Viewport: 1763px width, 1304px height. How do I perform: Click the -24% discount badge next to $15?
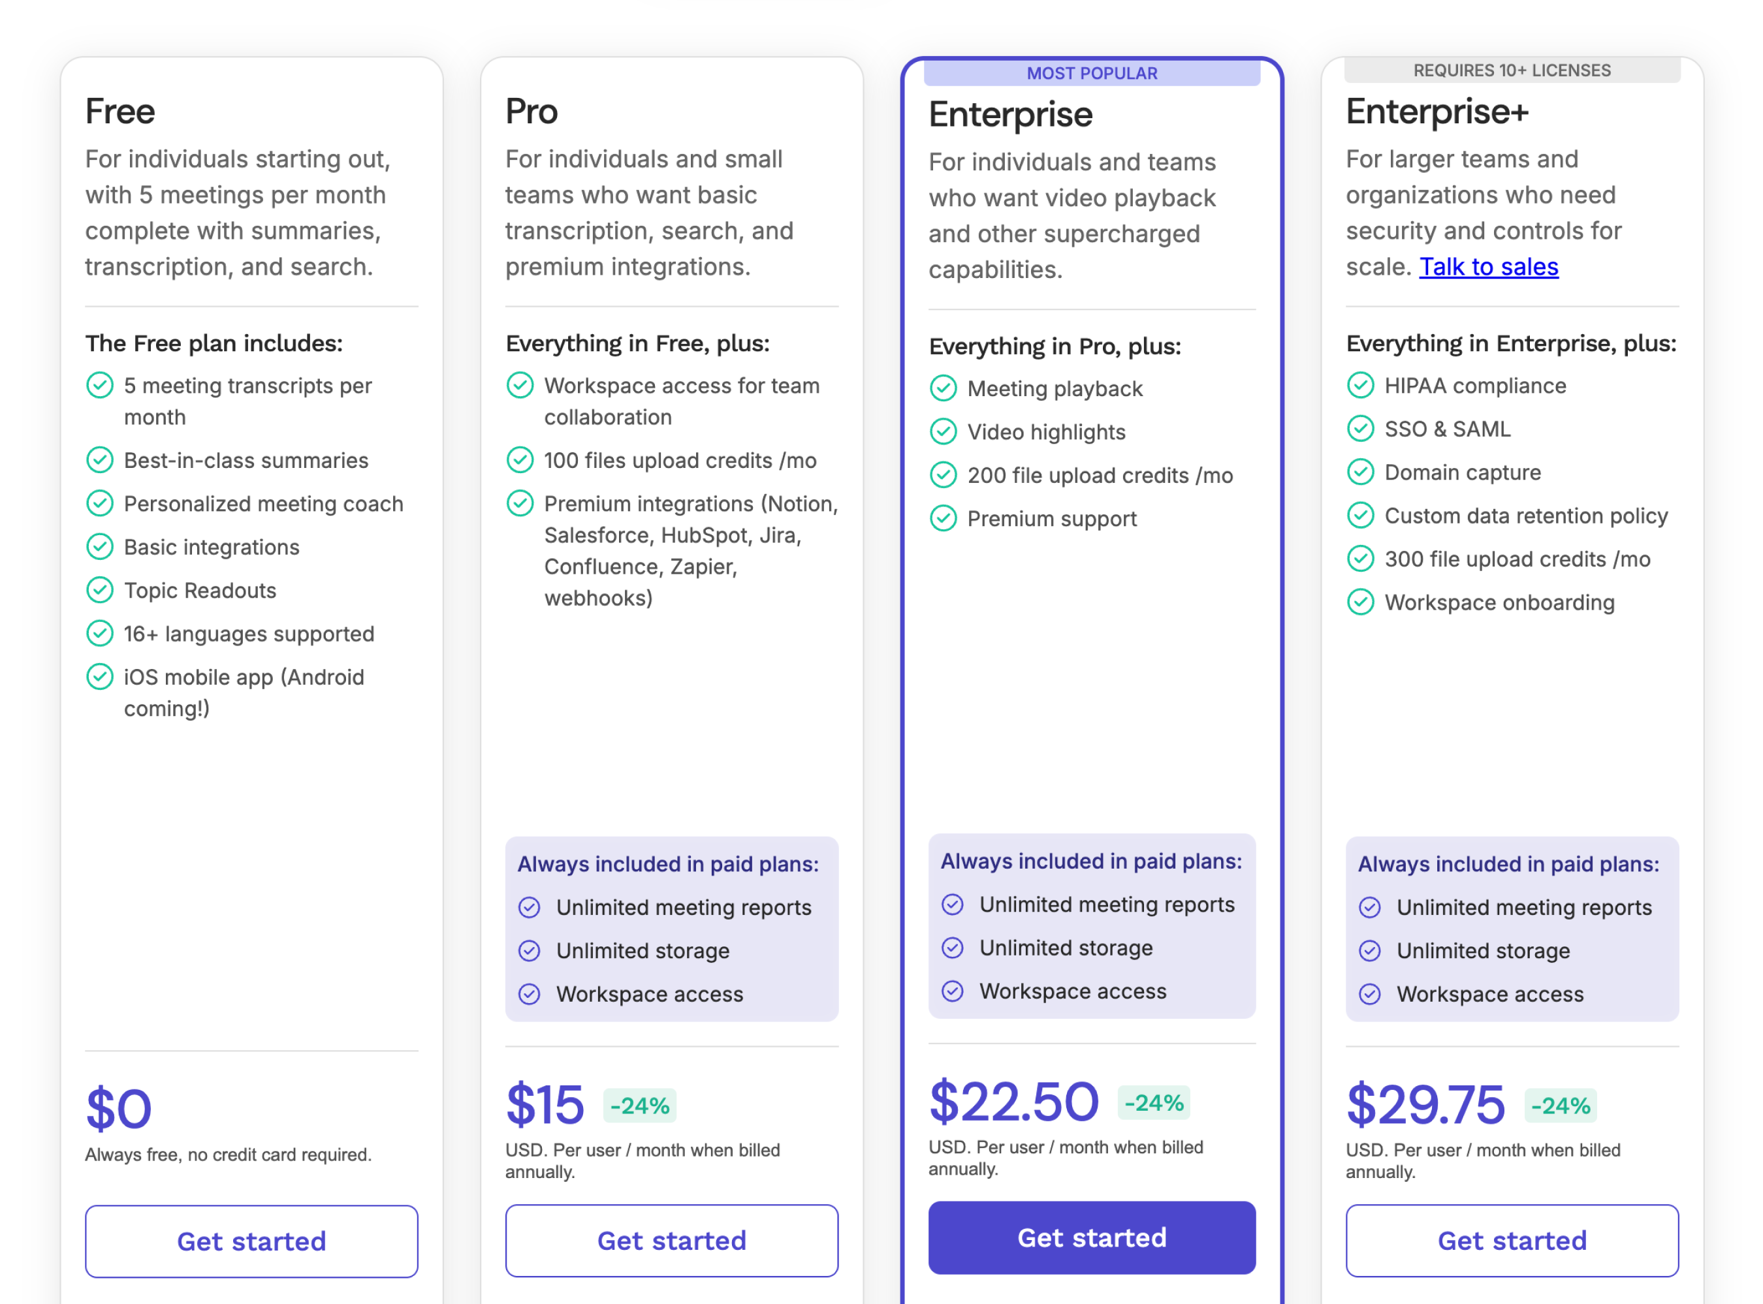click(x=639, y=1105)
